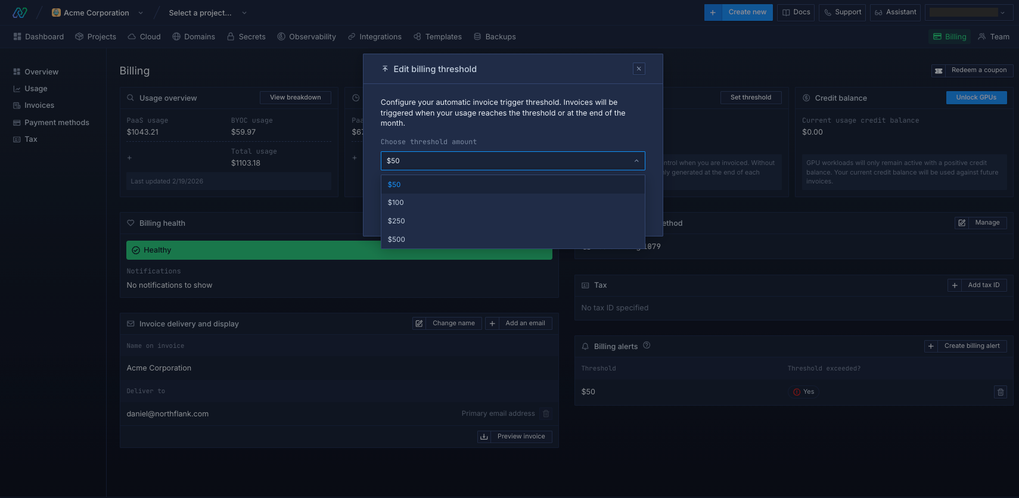Click the edit icon beside Manage

(x=962, y=223)
